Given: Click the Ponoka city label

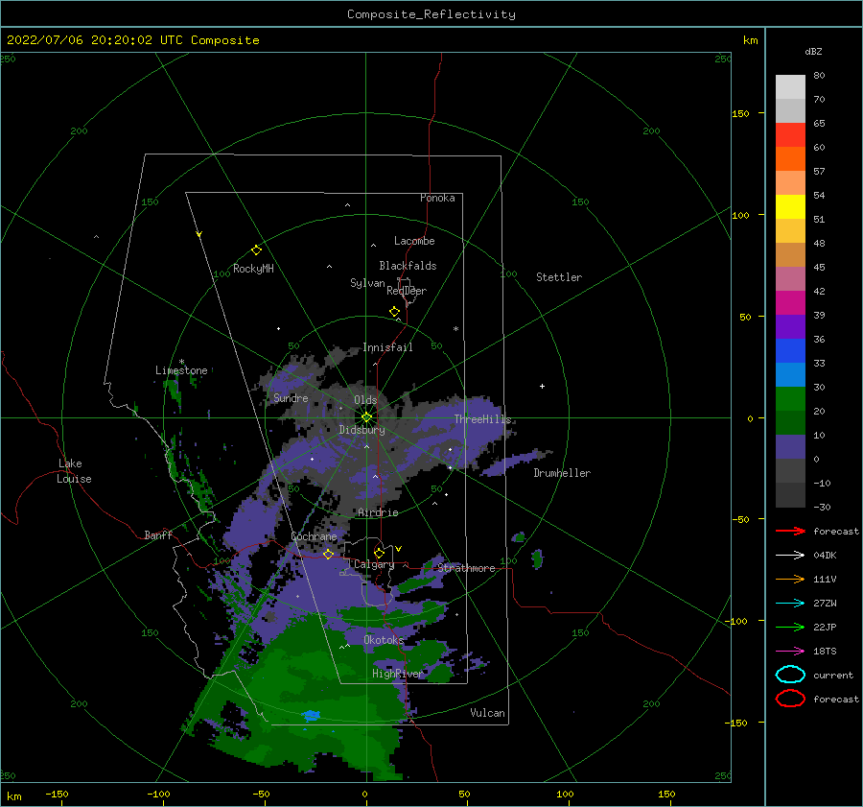Looking at the screenshot, I should [437, 198].
